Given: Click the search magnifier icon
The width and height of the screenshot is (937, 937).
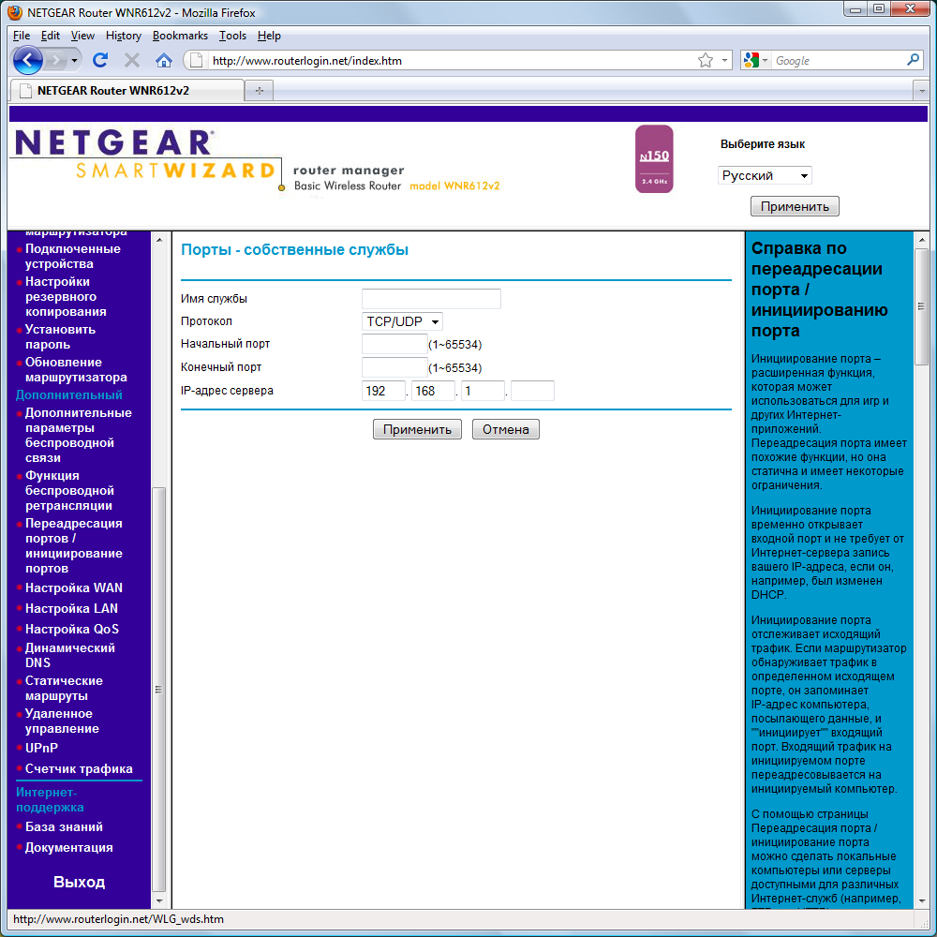Looking at the screenshot, I should pos(913,60).
